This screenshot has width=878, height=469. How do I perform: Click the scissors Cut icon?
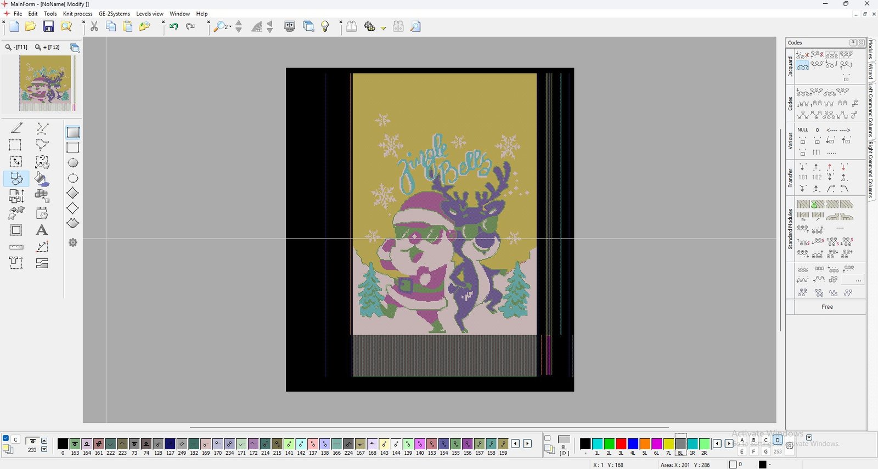pyautogui.click(x=94, y=26)
